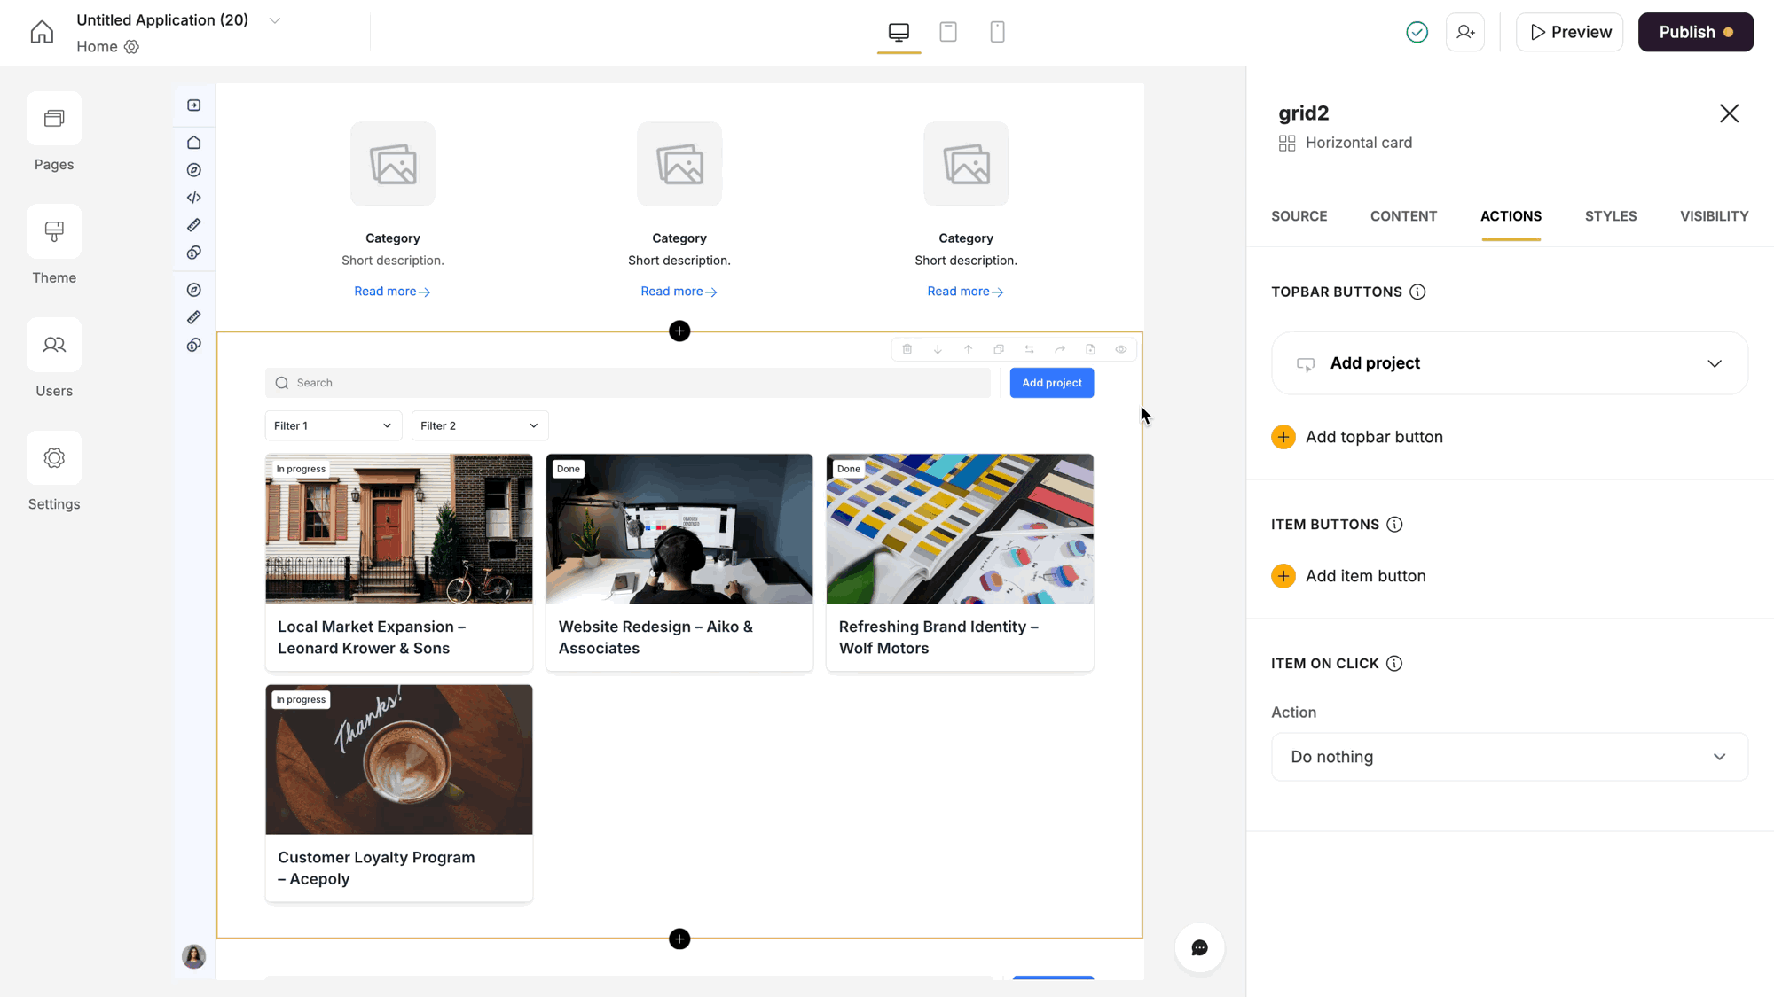Duplicate the selected grid block
1774x997 pixels.
999,349
